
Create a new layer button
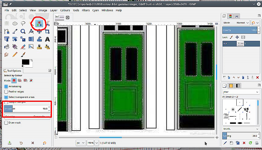point(224,77)
